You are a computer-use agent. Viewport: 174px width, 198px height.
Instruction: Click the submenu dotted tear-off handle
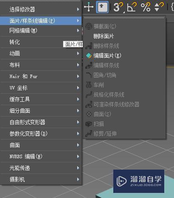124,18
